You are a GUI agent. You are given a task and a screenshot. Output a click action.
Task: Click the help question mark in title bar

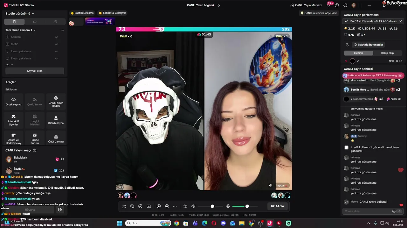(x=337, y=5)
